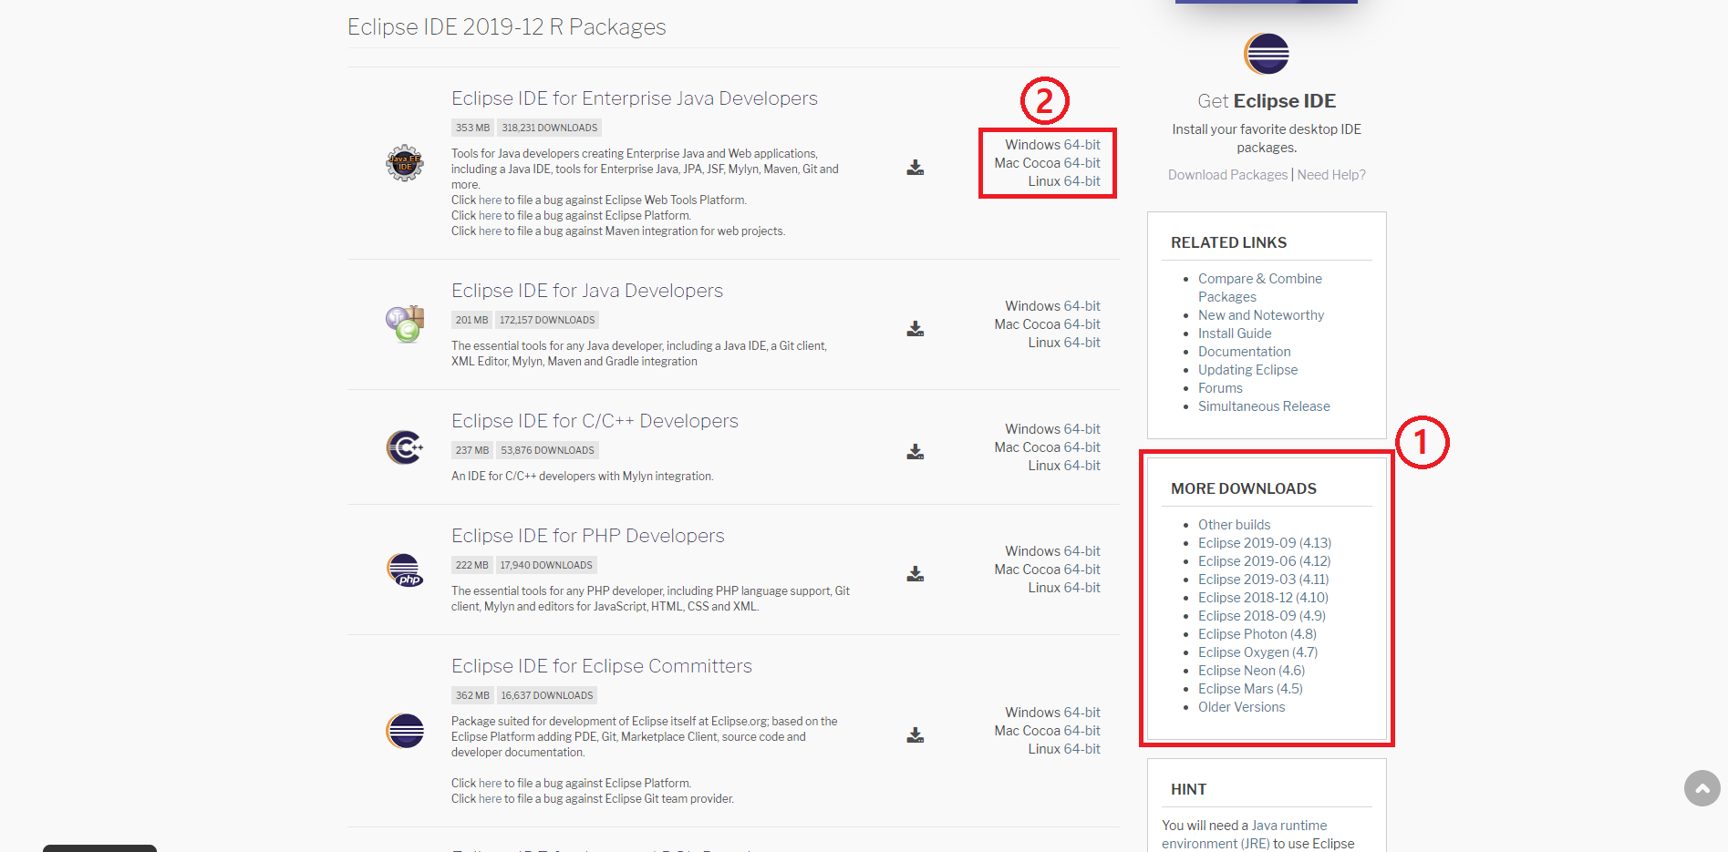Open Eclipse IDE for C/C++ Developers title

point(595,421)
